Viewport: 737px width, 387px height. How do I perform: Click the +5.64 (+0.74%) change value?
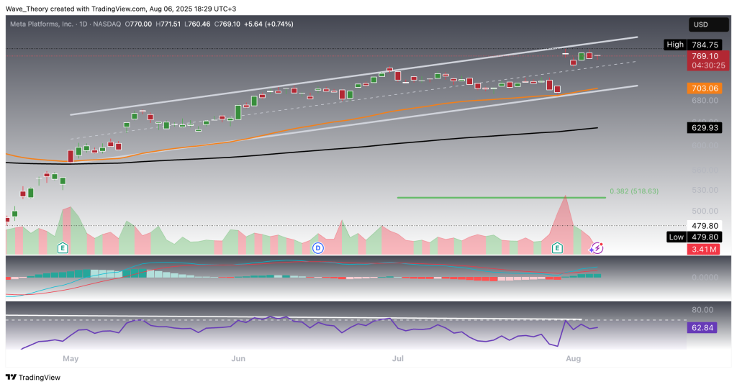tap(268, 24)
